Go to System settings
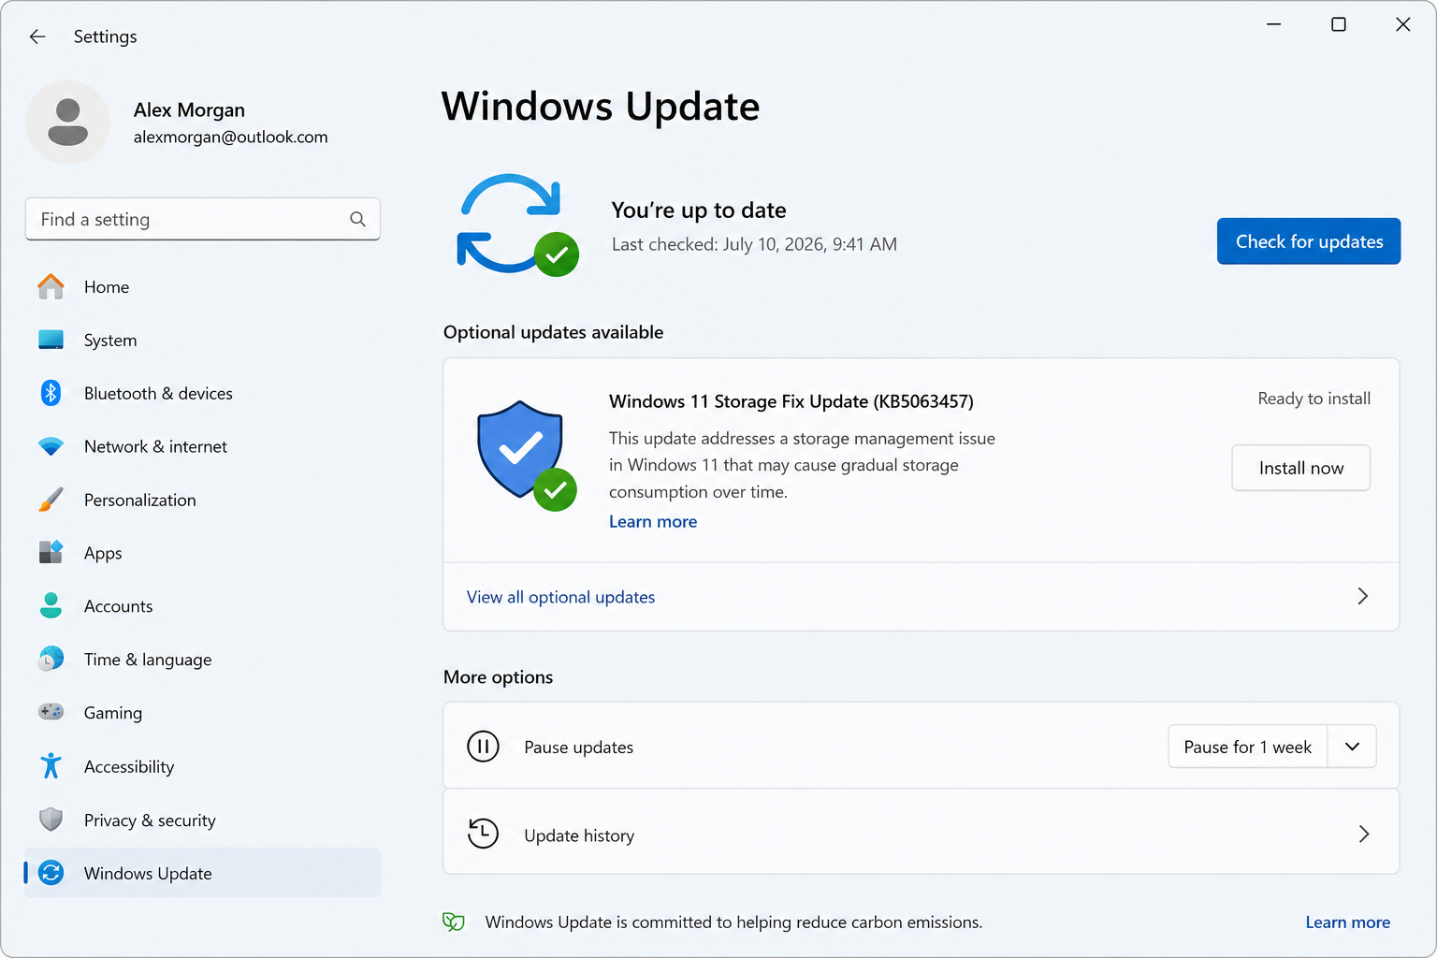 point(202,340)
